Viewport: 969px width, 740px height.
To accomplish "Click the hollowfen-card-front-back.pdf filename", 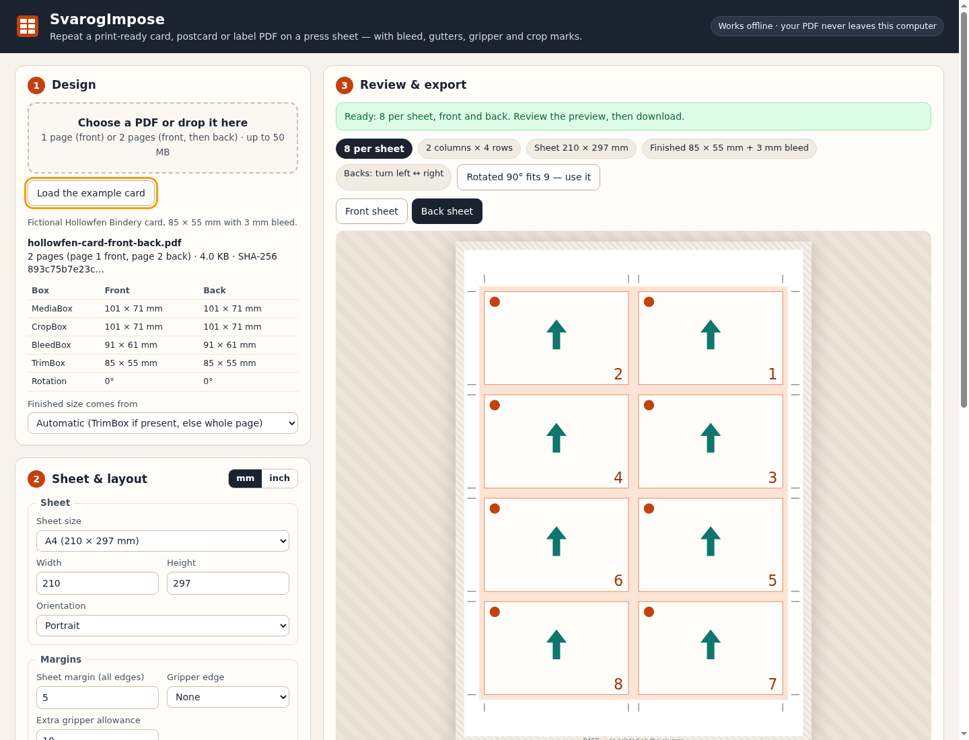I will [104, 243].
